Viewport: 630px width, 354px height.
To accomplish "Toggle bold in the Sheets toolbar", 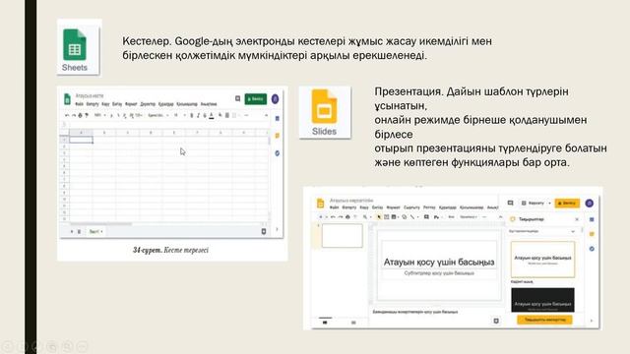I will click(191, 115).
